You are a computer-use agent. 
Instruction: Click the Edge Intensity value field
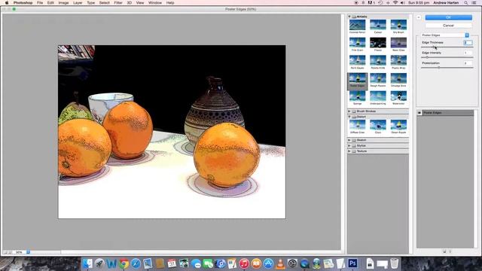468,53
